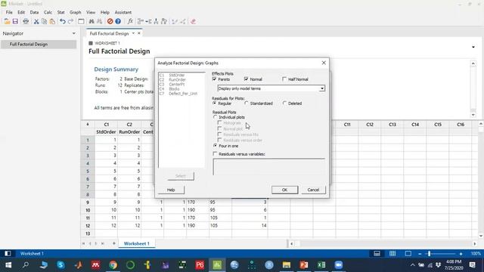484x272 pixels.
Task: Select the Regular residuals radio button
Action: [x=215, y=104]
